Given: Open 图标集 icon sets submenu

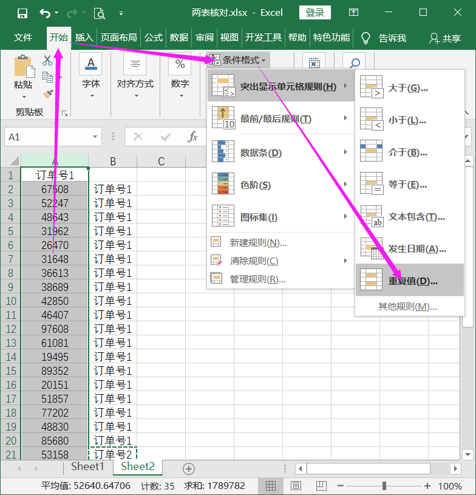Looking at the screenshot, I should point(281,217).
